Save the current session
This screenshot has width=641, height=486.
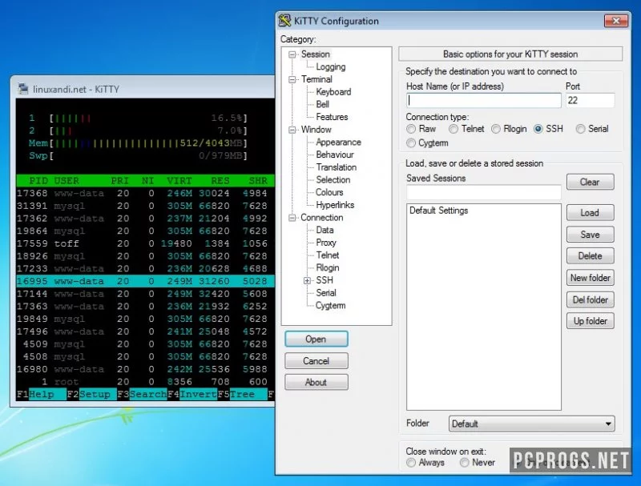tap(590, 235)
